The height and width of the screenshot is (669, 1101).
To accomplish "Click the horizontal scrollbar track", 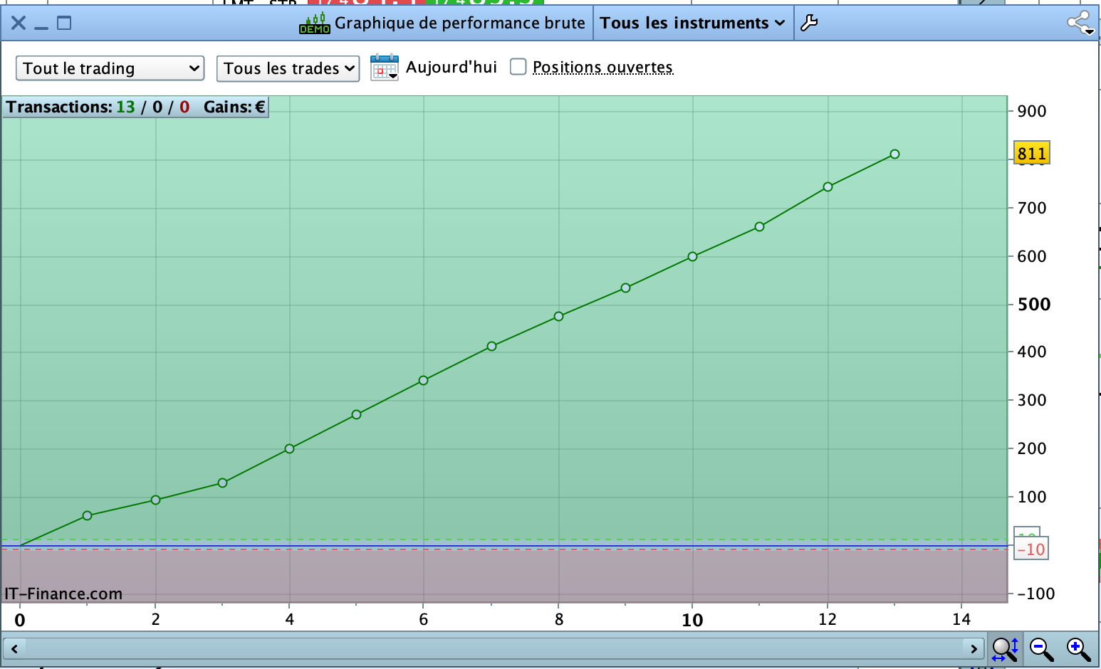I will tap(494, 648).
